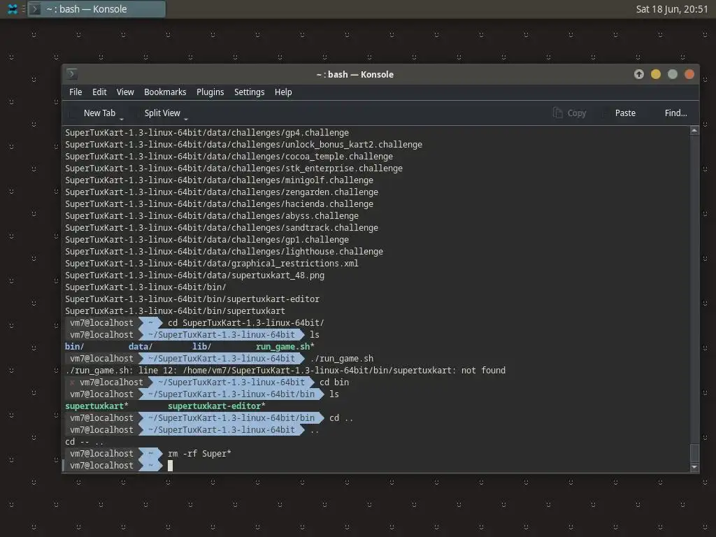The image size is (716, 537).
Task: Open the Help menu
Action: click(283, 92)
